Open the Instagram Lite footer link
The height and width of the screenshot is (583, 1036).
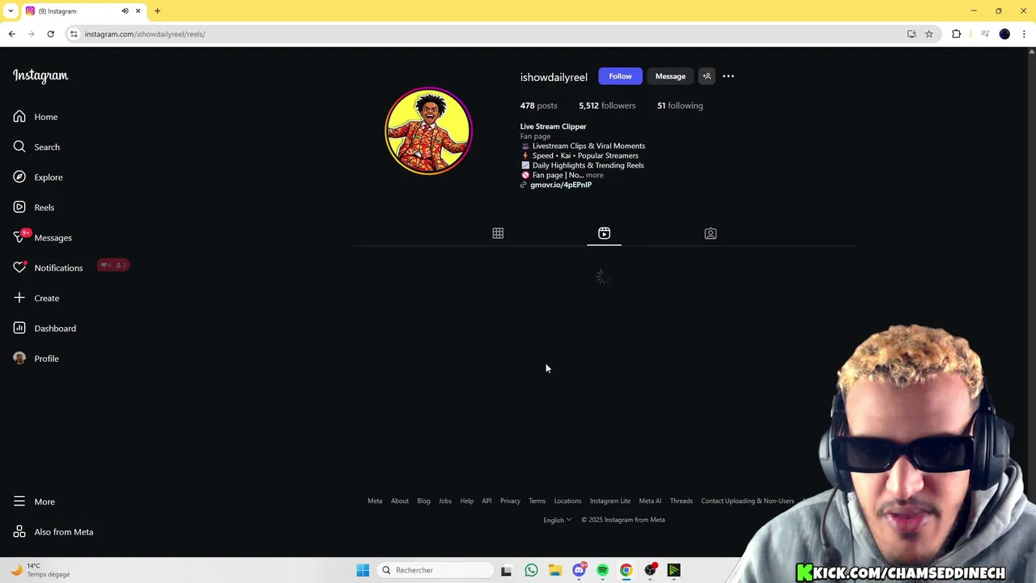click(610, 500)
